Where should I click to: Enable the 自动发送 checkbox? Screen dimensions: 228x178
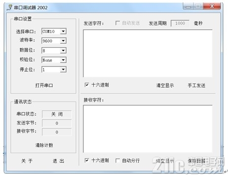click(x=117, y=23)
